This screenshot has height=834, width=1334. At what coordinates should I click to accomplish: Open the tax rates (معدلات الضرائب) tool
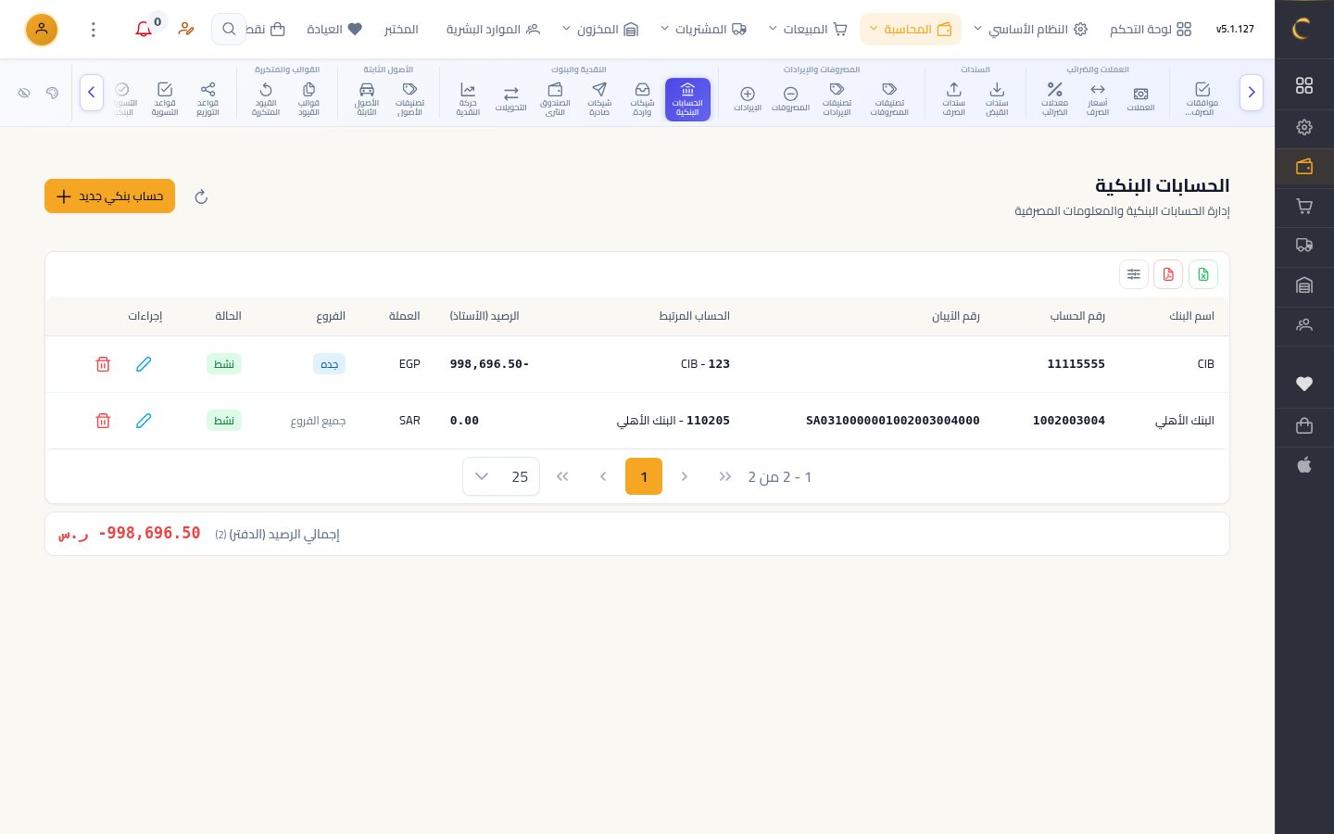(x=1054, y=99)
